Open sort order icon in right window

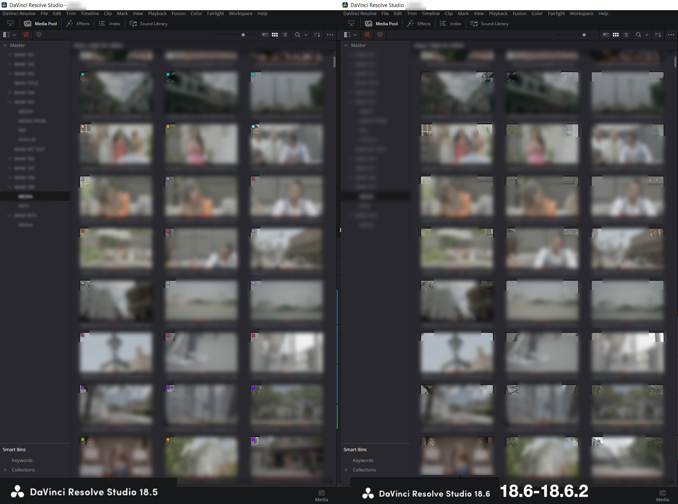click(658, 35)
